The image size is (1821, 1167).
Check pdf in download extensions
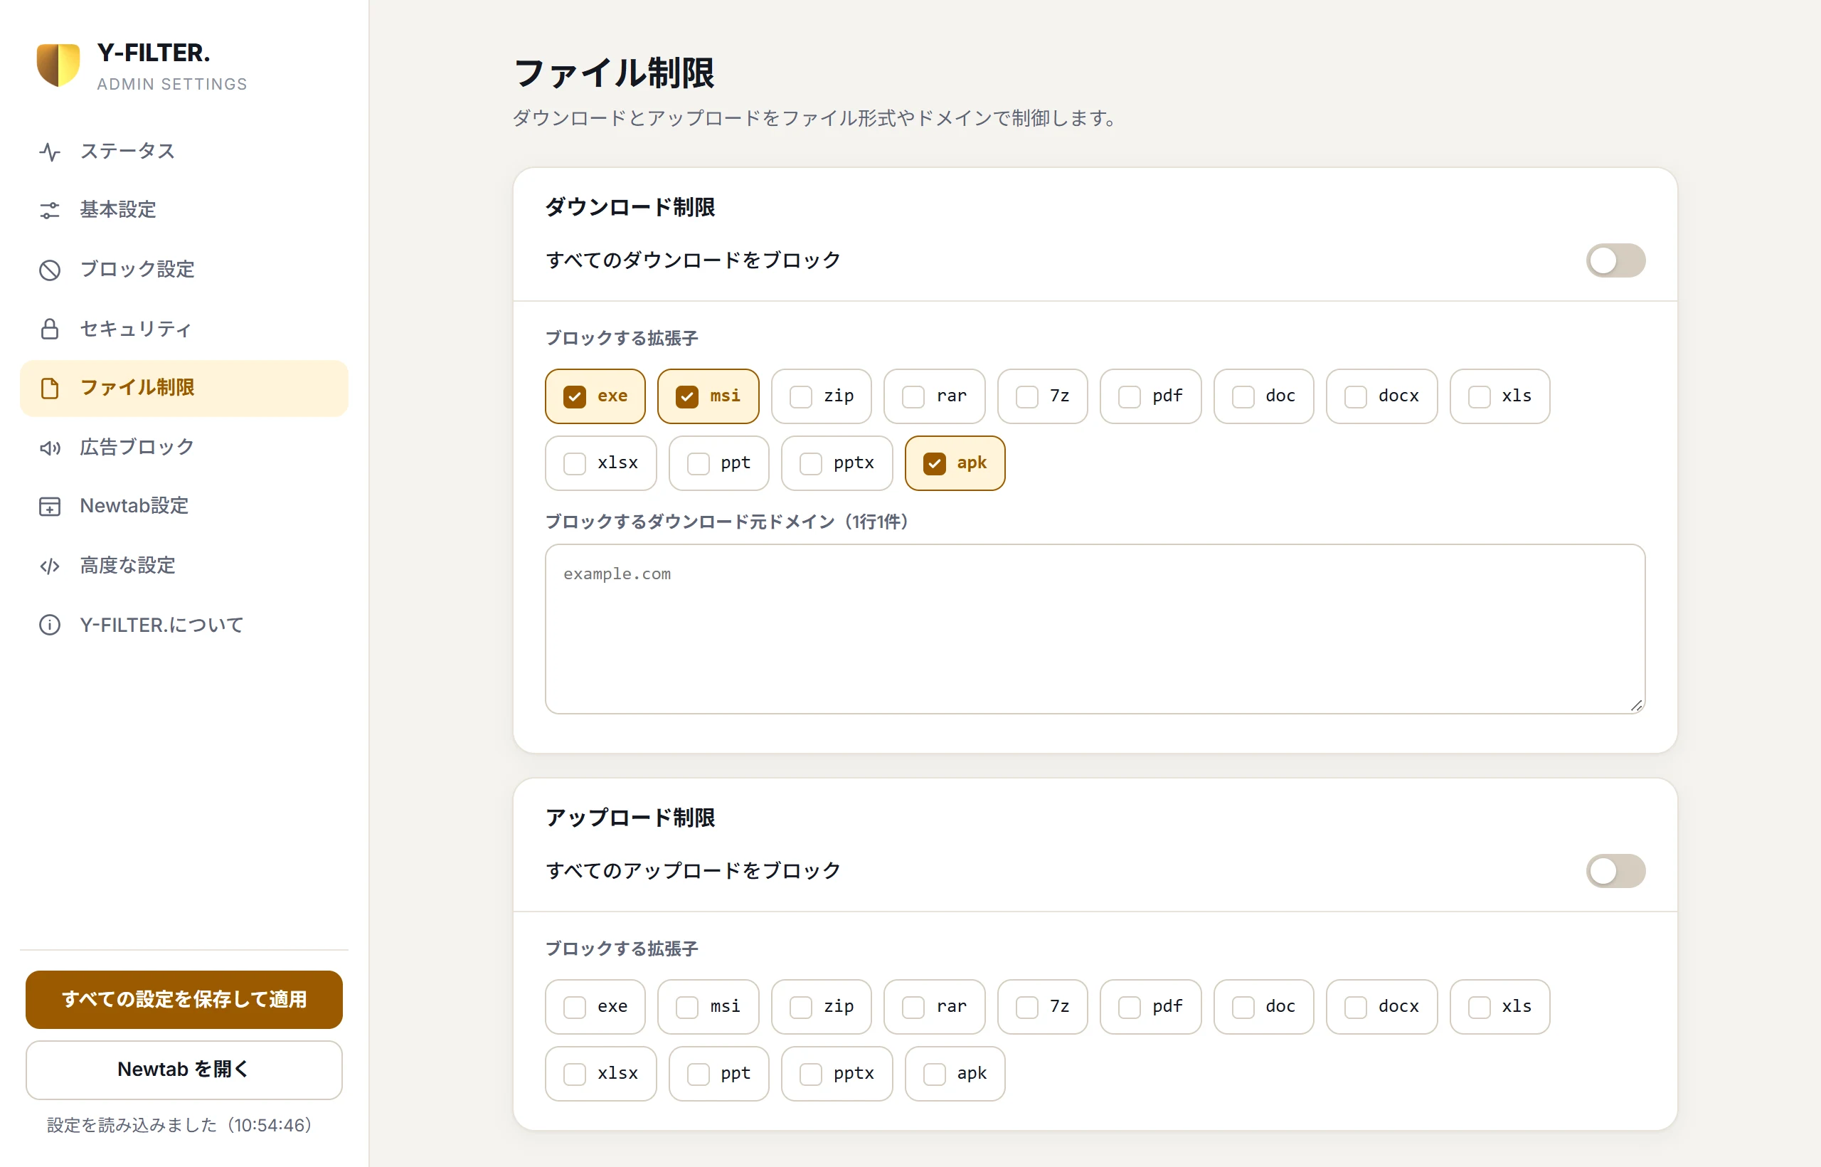1150,396
